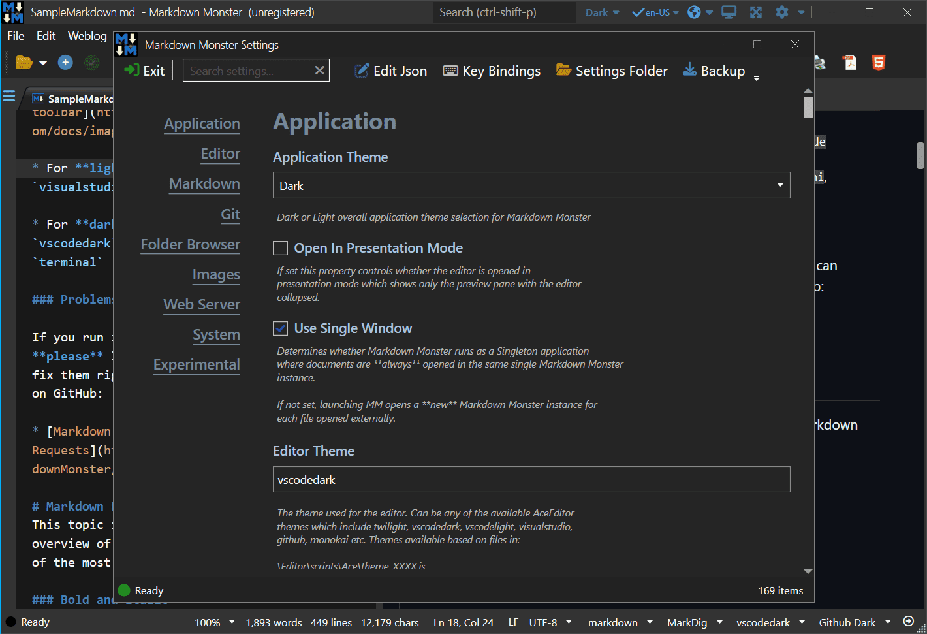Click the open folder icon in main toolbar

coord(24,62)
